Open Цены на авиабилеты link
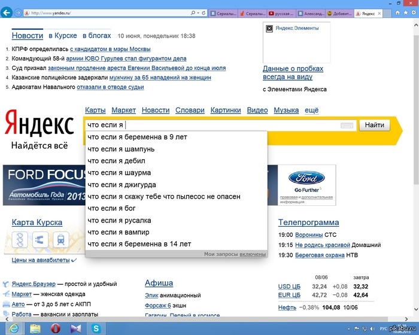The image size is (419, 335). coord(41,260)
